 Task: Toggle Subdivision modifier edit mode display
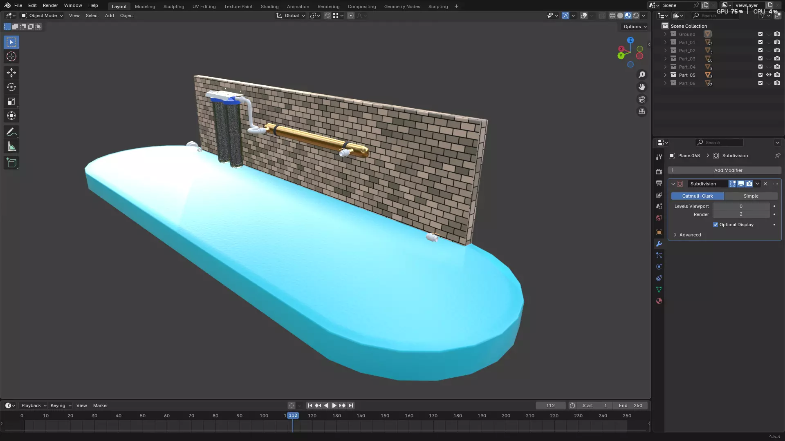click(733, 184)
